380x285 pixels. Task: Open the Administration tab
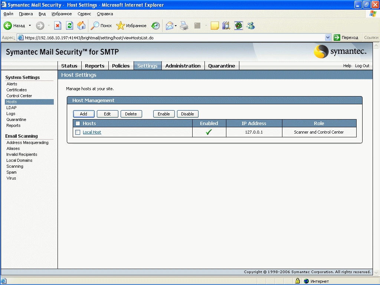pos(183,66)
